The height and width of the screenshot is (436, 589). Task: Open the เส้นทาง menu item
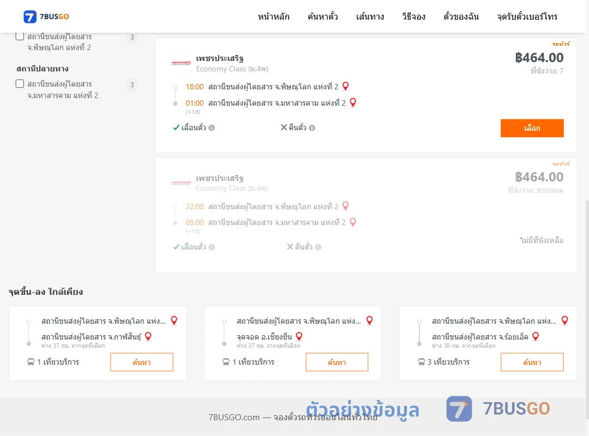[x=370, y=16]
